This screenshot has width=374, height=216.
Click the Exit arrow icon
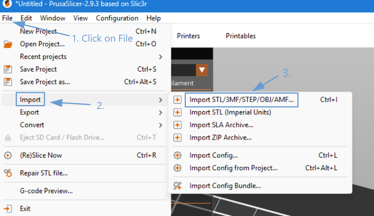(8, 209)
